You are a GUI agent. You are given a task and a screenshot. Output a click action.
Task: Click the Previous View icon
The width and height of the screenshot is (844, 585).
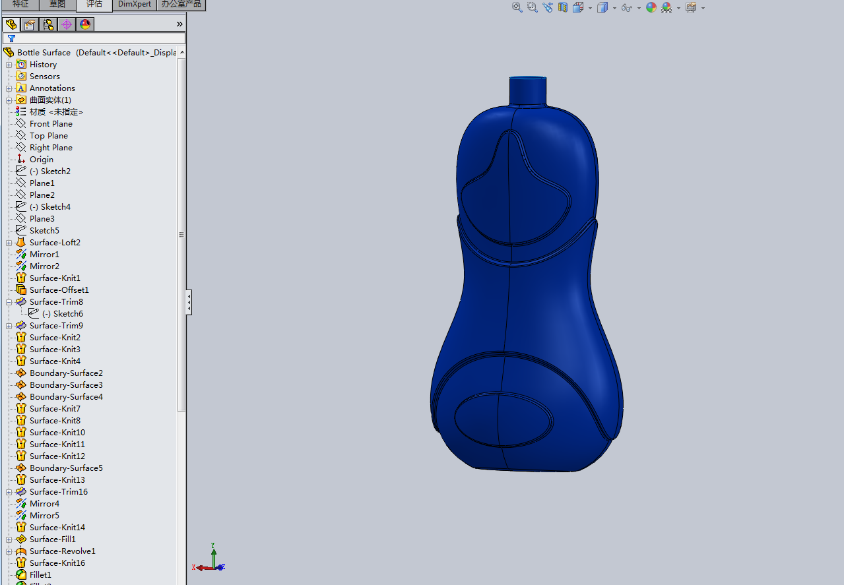[x=548, y=7]
